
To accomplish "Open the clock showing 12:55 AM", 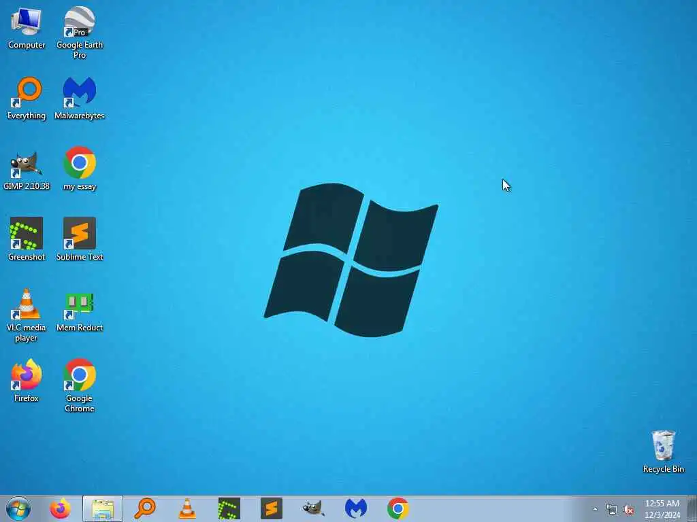I will 662,509.
